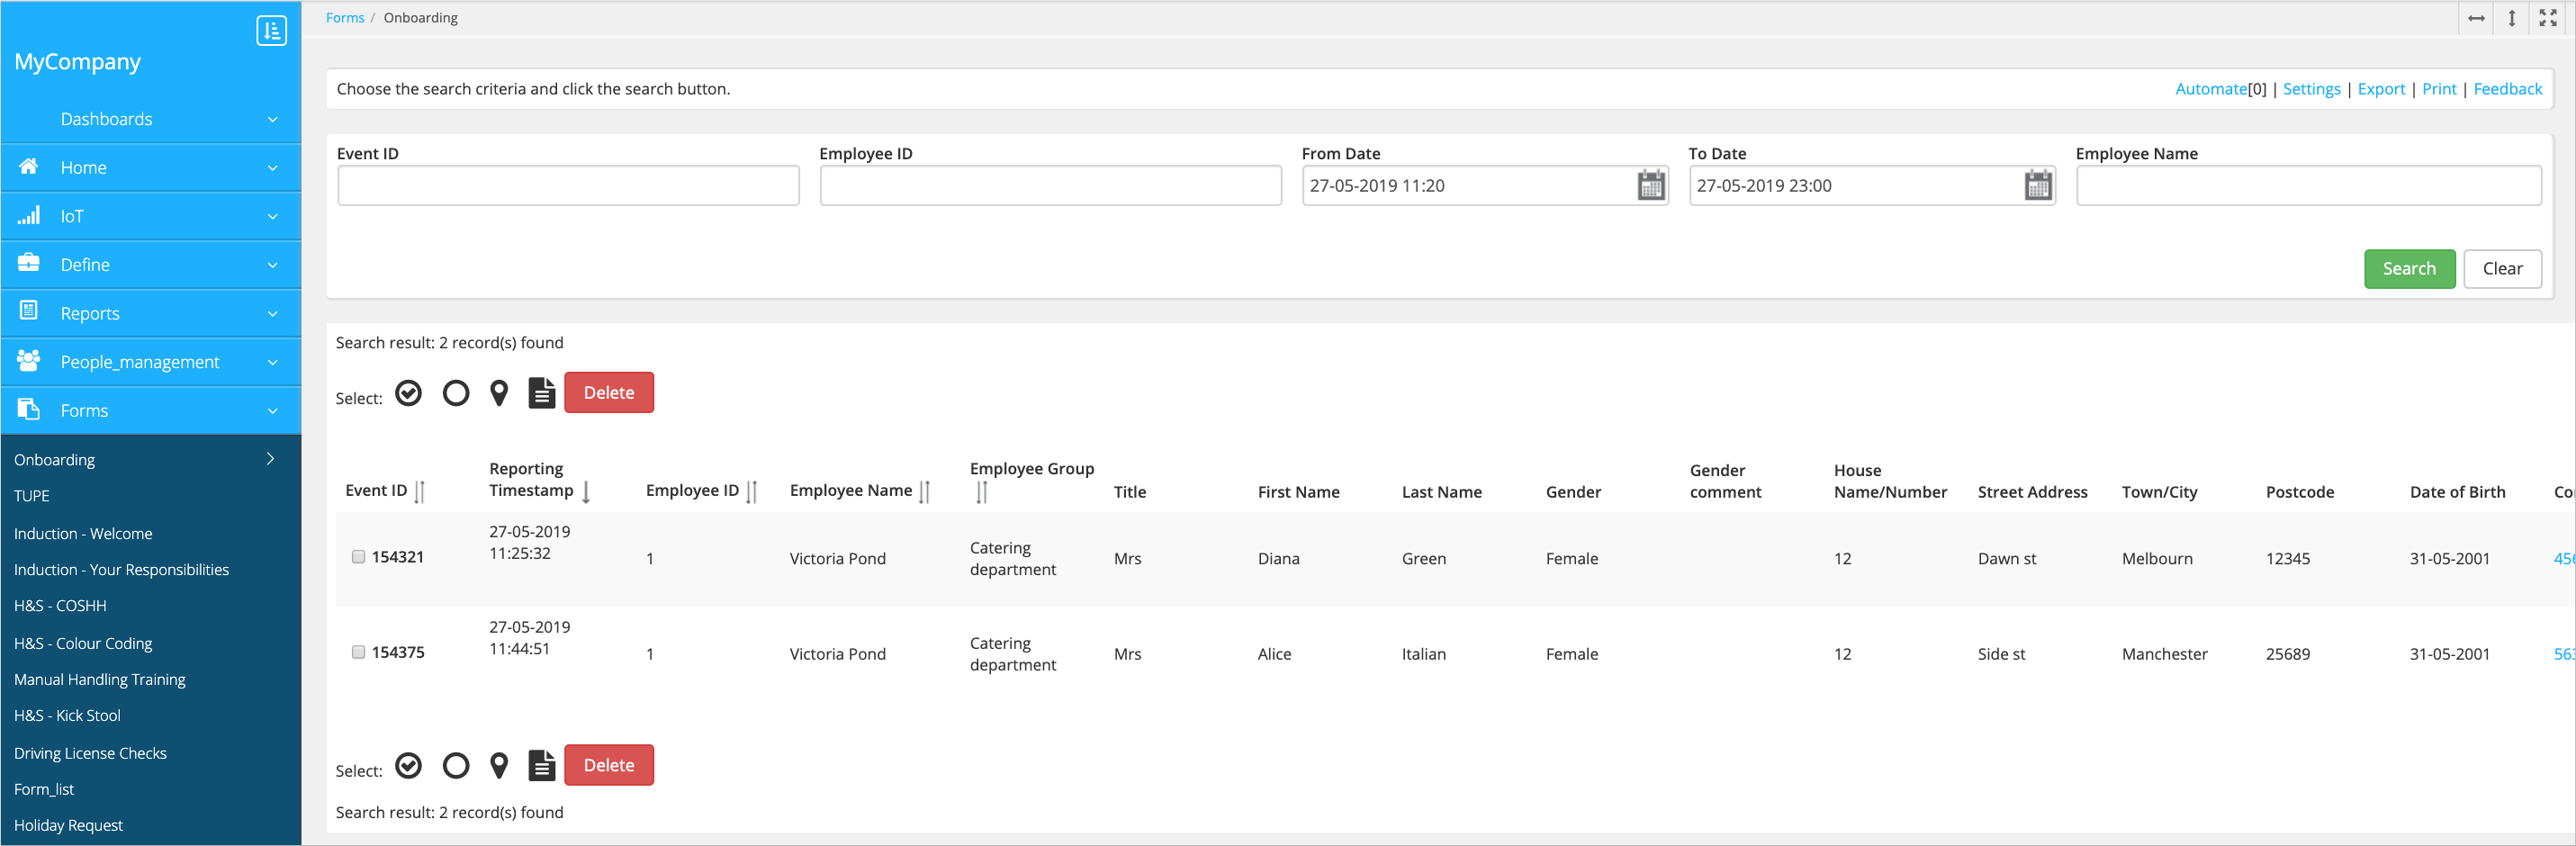
Task: Click the top deselect-all circle icon
Action: 456,393
